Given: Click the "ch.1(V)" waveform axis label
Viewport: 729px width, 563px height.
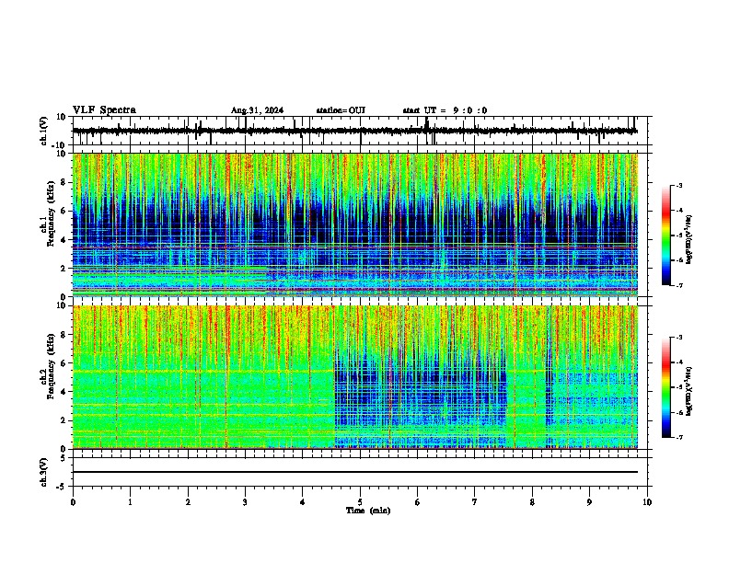Looking at the screenshot, I should (x=44, y=131).
